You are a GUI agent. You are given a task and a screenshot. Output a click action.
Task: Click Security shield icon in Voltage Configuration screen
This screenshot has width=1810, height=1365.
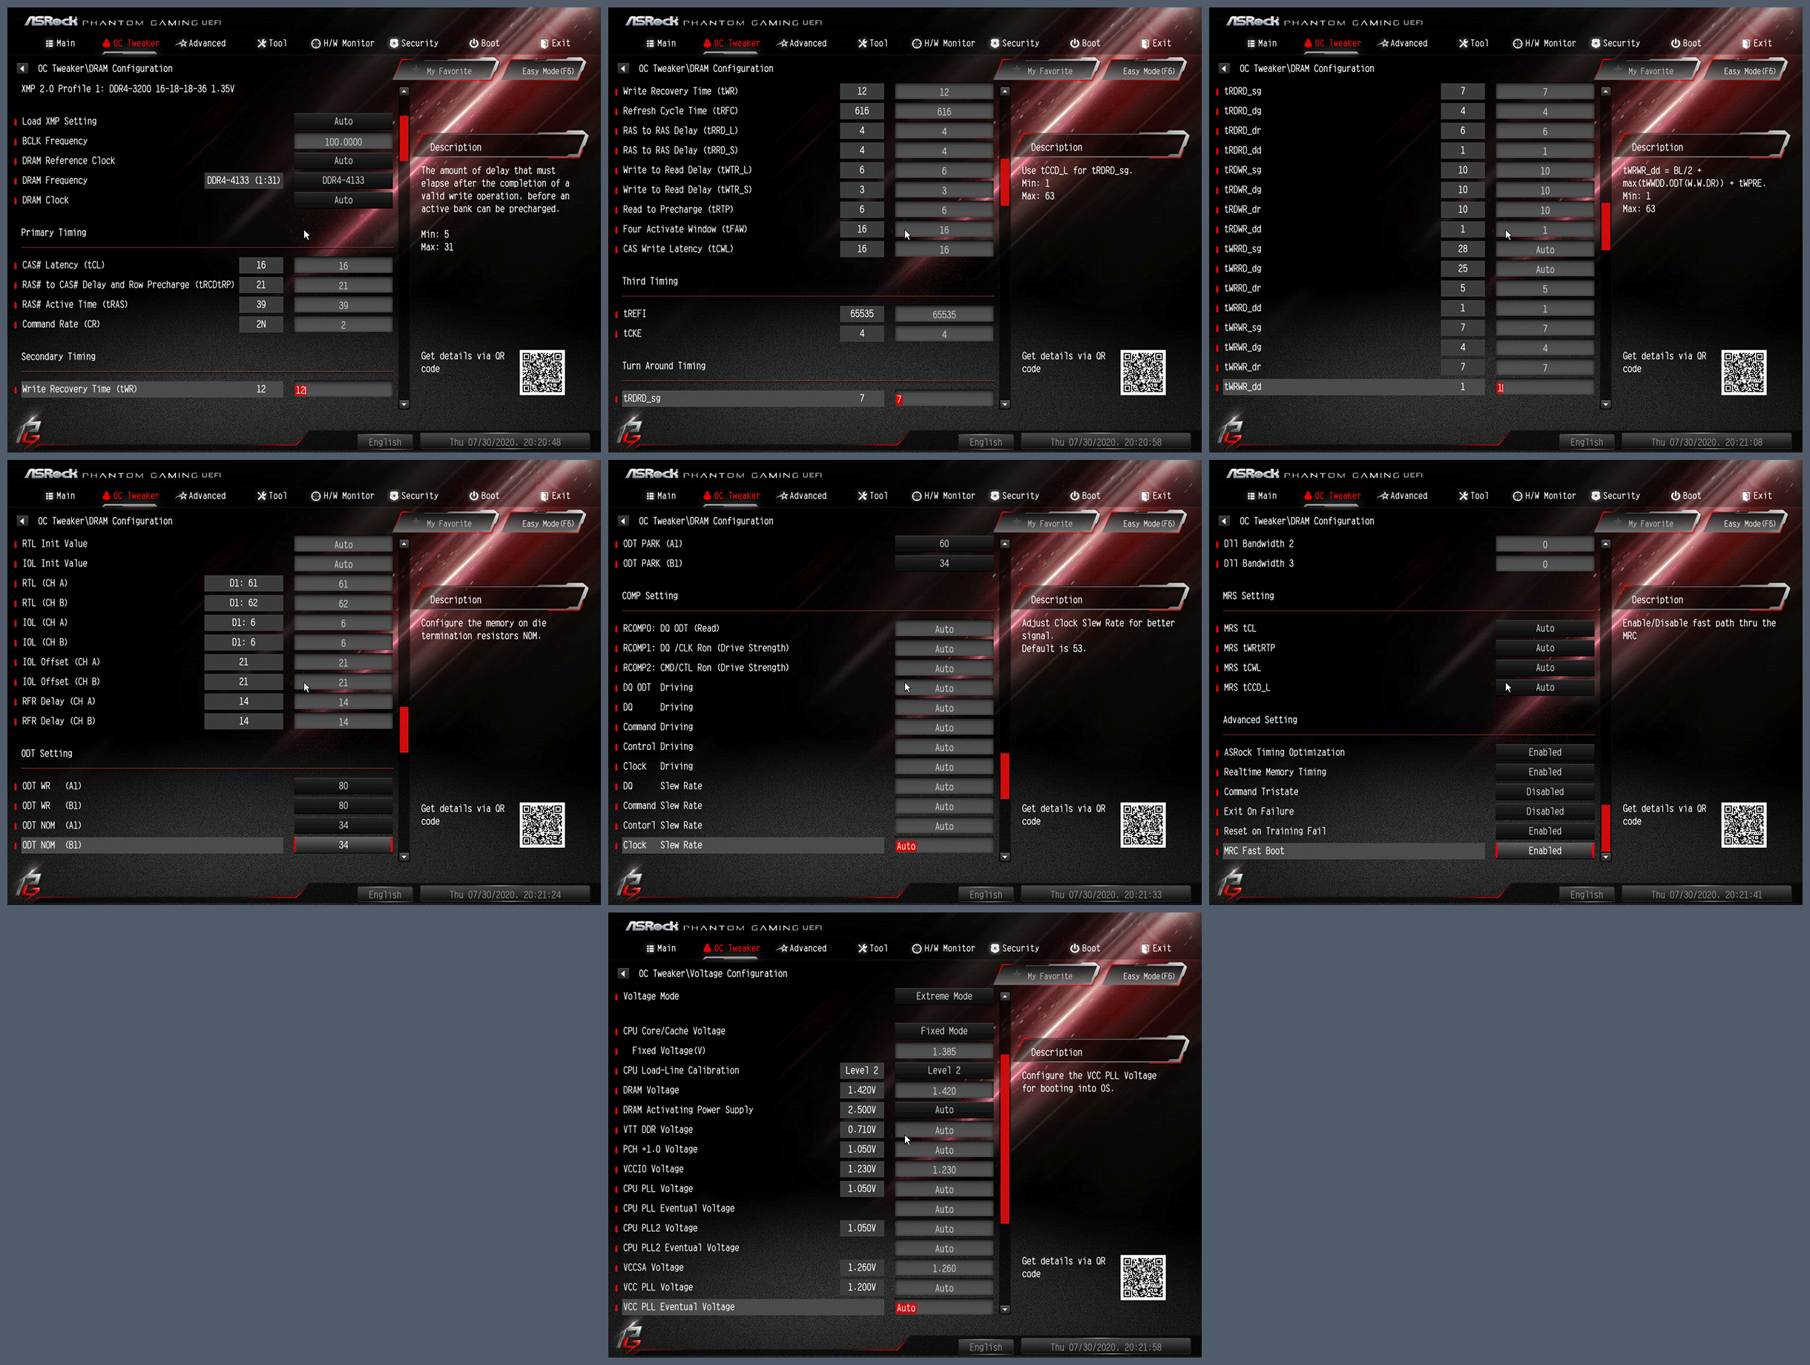995,949
